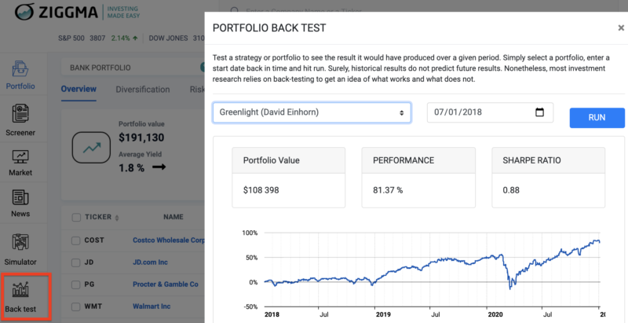Click the RUN button
Image resolution: width=628 pixels, height=323 pixels.
597,118
